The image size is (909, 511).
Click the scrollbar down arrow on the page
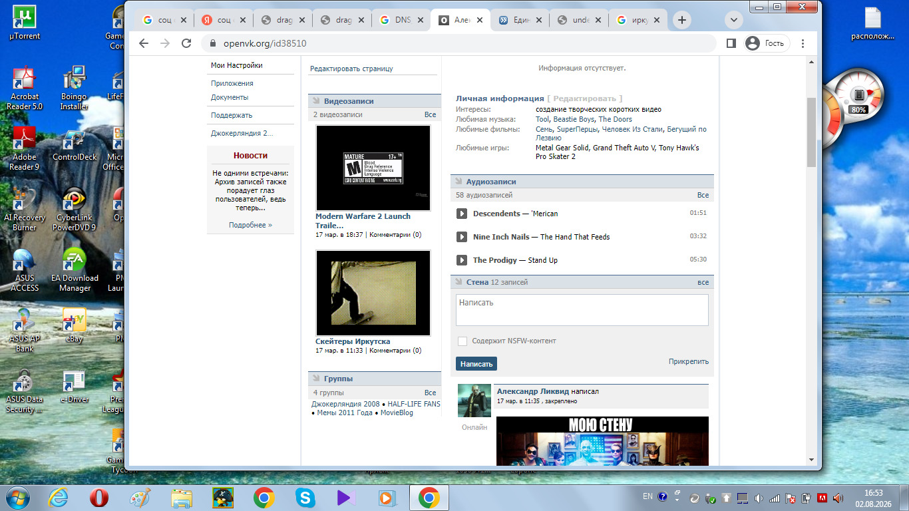tap(811, 460)
